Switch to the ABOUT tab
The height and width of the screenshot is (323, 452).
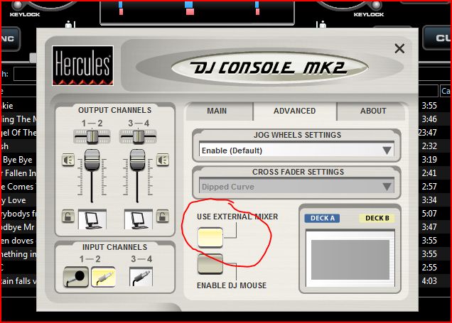[372, 111]
